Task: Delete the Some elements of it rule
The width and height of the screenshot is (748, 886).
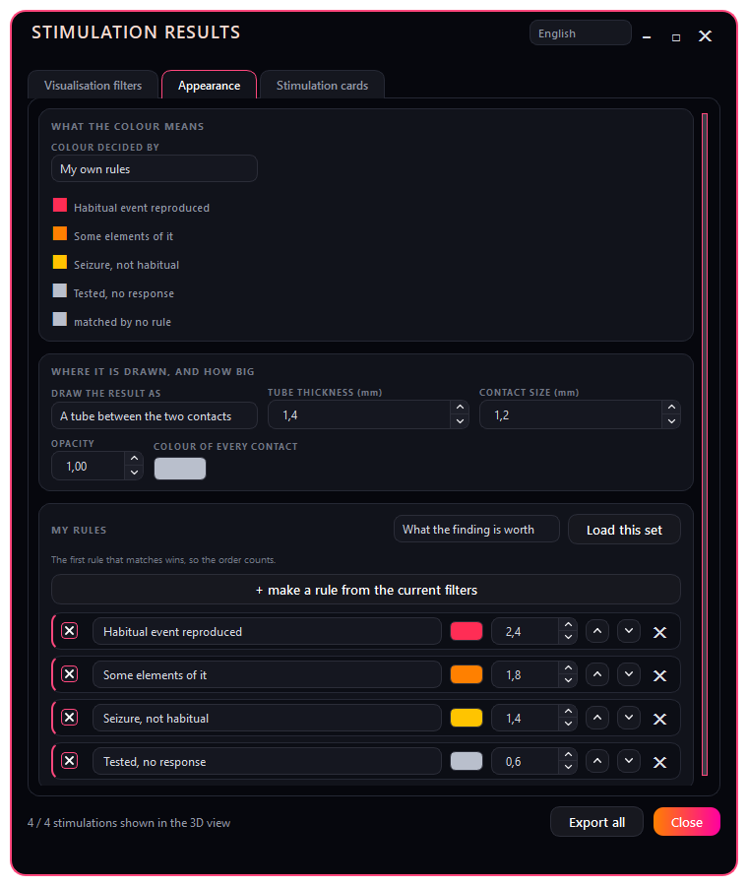Action: [x=659, y=675]
